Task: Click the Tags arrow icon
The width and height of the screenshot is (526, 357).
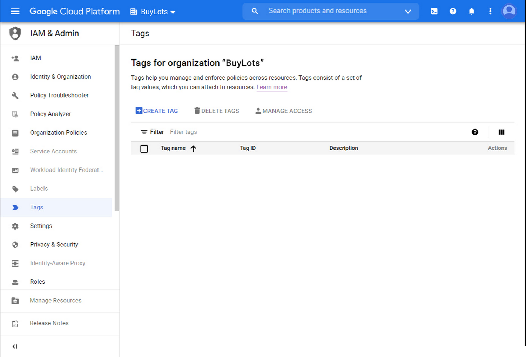Action: pyautogui.click(x=15, y=207)
